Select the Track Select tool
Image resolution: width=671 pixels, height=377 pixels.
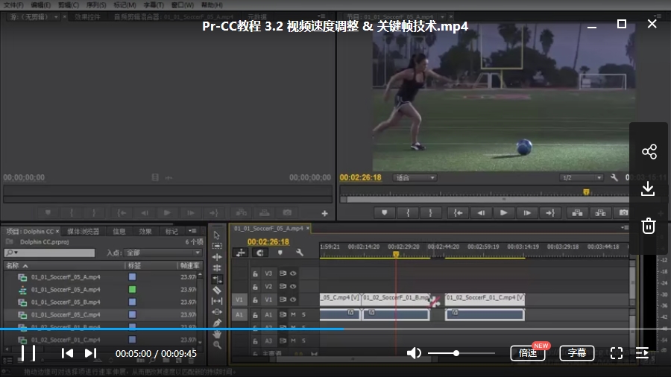(217, 246)
